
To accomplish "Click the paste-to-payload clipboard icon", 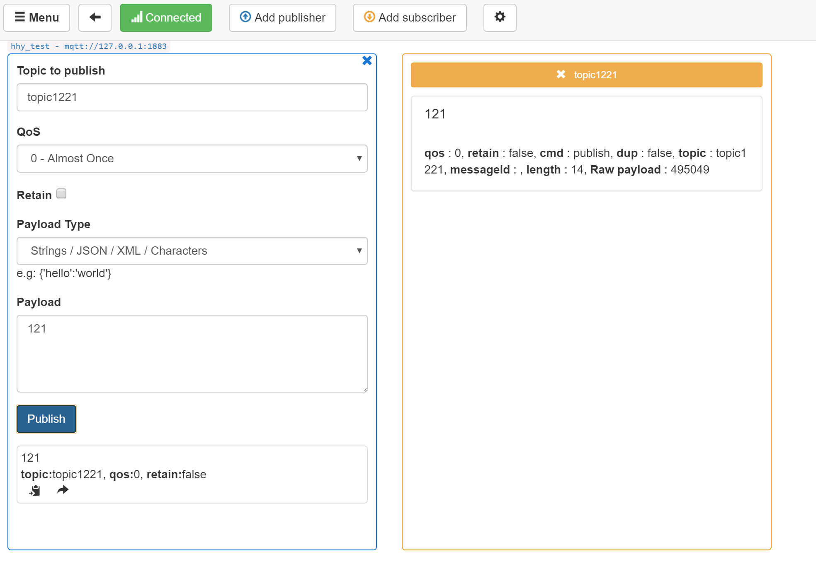I will 35,491.
